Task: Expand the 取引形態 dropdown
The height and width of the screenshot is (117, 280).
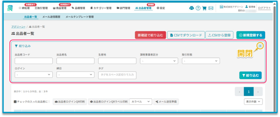Action: [201, 61]
